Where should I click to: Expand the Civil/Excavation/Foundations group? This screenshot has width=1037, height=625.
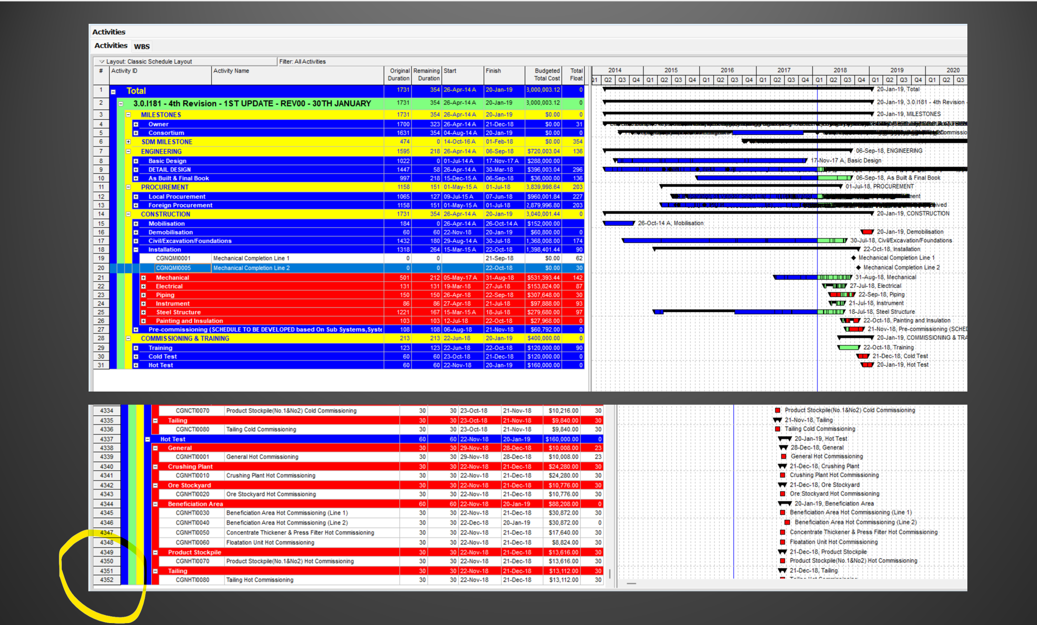[136, 241]
